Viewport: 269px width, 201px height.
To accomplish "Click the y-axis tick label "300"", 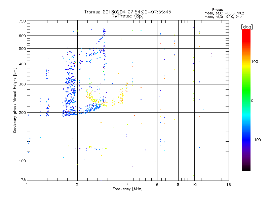I will coord(22,84).
